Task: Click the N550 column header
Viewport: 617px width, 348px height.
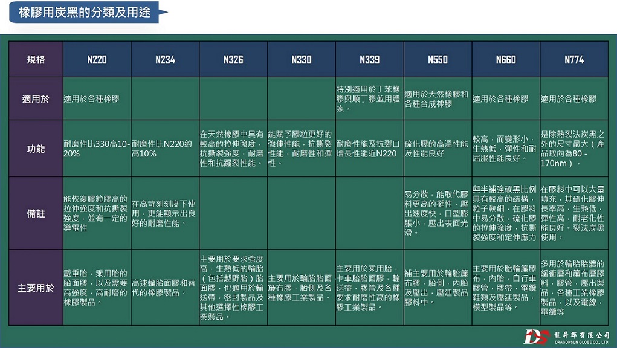Action: [438, 59]
